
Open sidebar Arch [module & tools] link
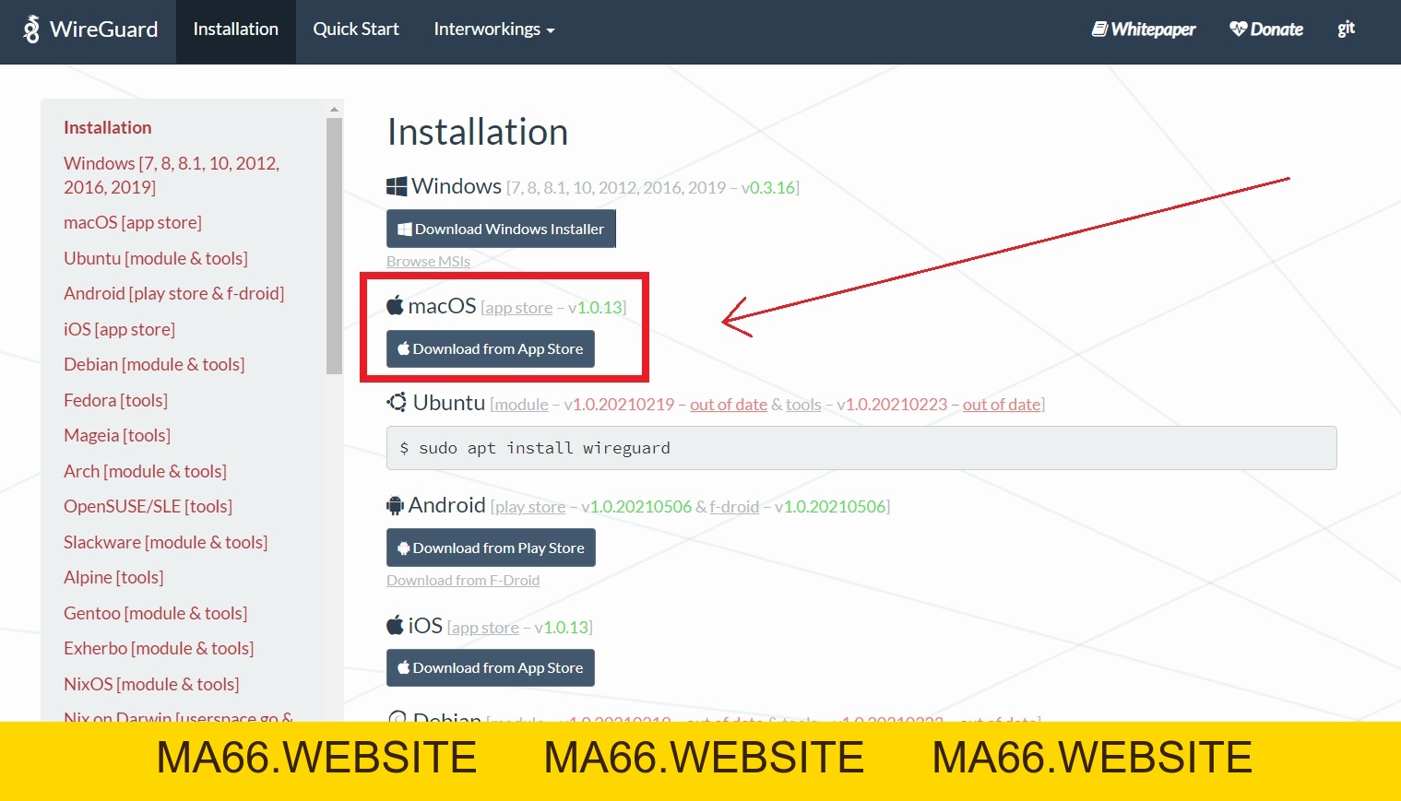145,471
